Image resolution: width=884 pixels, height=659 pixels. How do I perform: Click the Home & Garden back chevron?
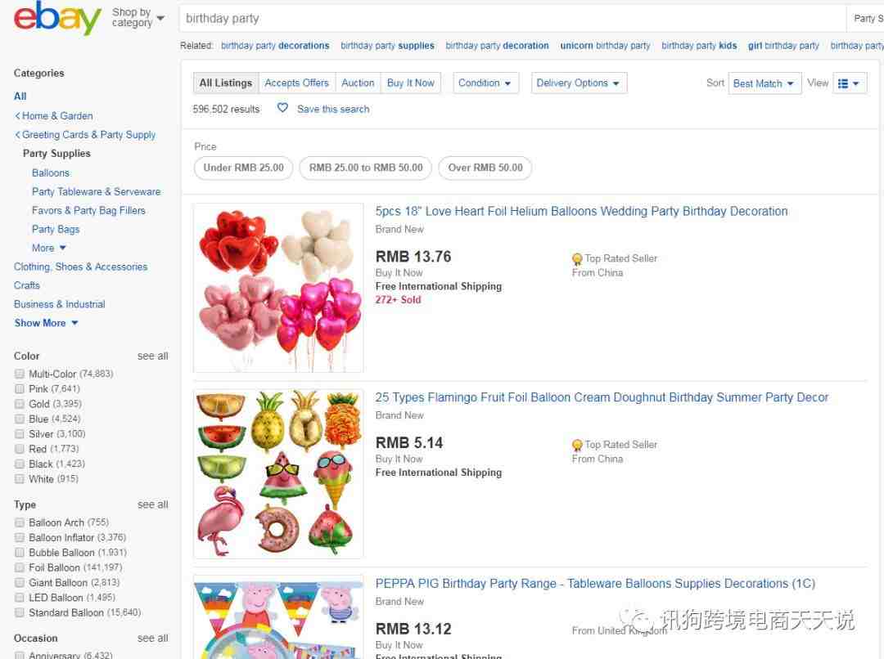click(x=17, y=116)
